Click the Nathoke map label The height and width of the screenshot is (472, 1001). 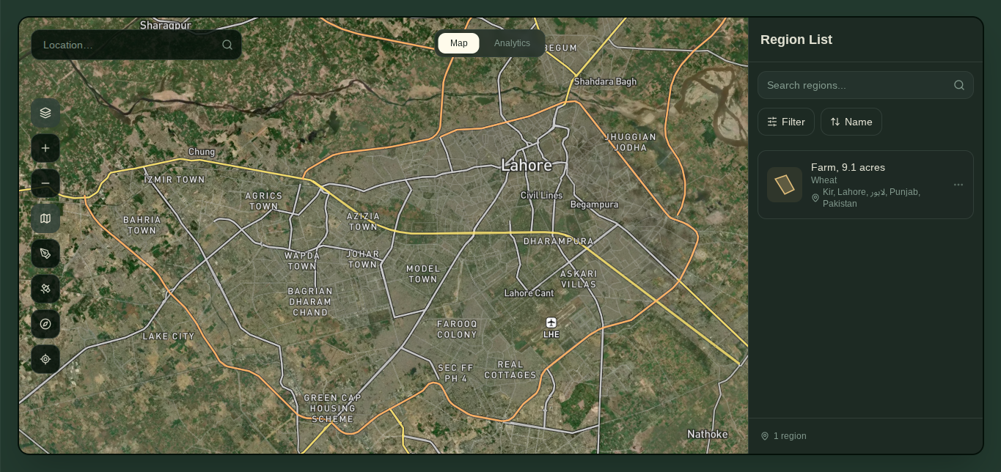pyautogui.click(x=708, y=434)
